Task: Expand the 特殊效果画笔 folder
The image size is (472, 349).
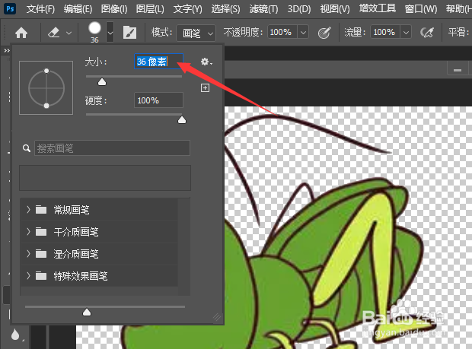Action: [28, 276]
